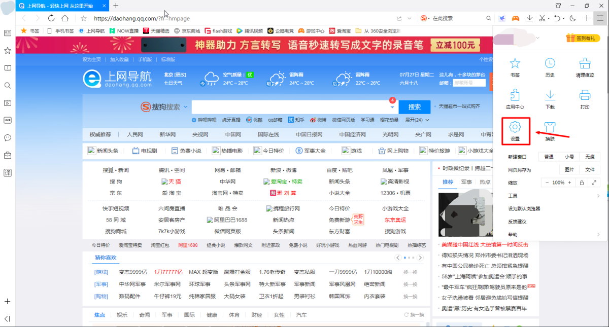
Task: Expand the 展开(24) site list
Action: pos(417,120)
